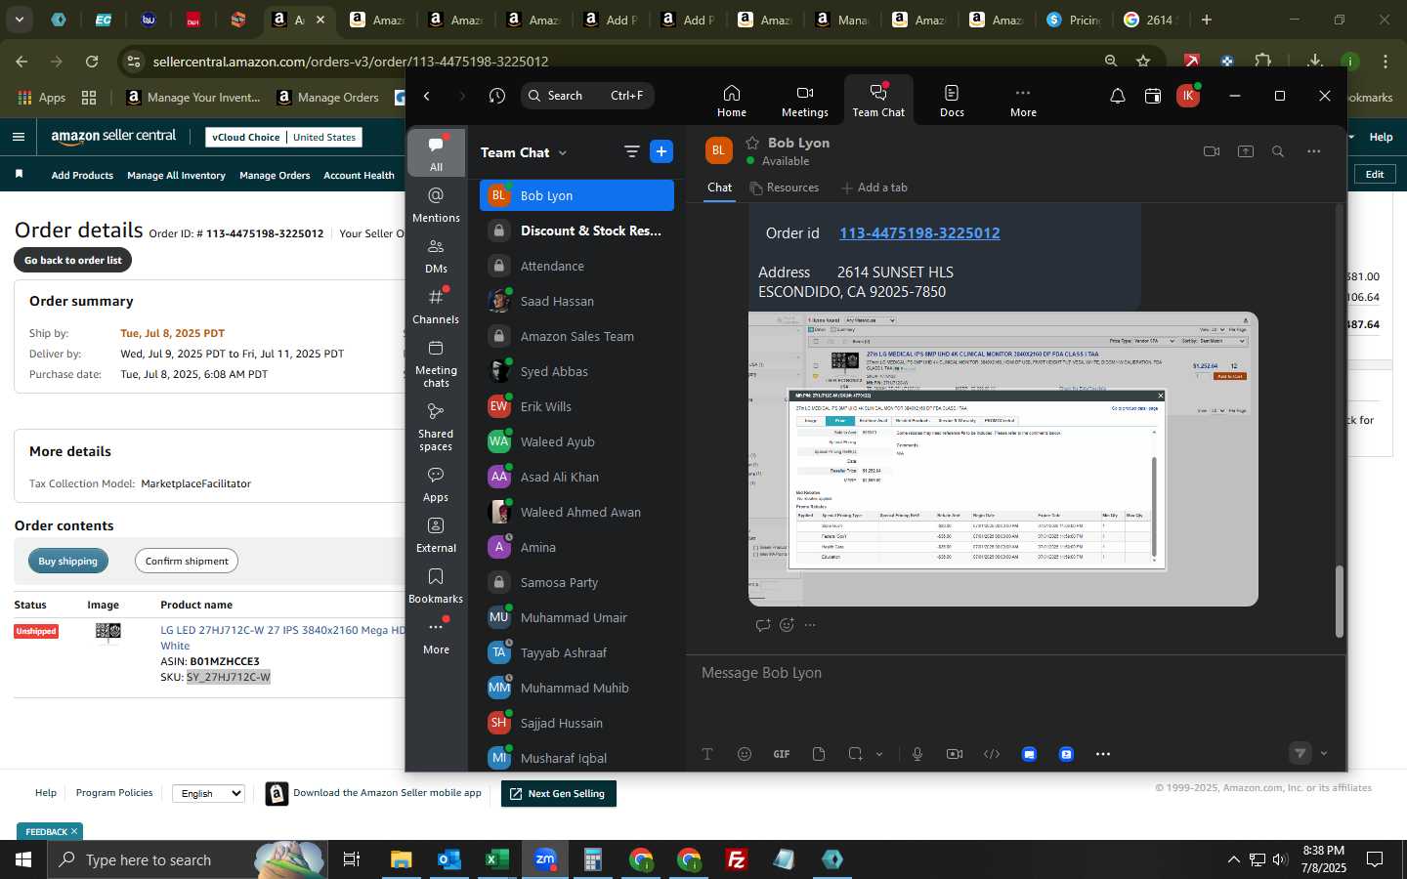Screen dimensions: 1407x879
Task: Open the shared screenshot image in the chat
Action: (1002, 459)
